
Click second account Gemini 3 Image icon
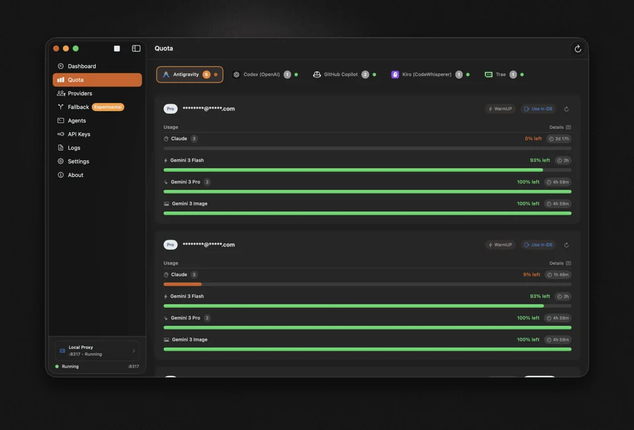tap(166, 340)
